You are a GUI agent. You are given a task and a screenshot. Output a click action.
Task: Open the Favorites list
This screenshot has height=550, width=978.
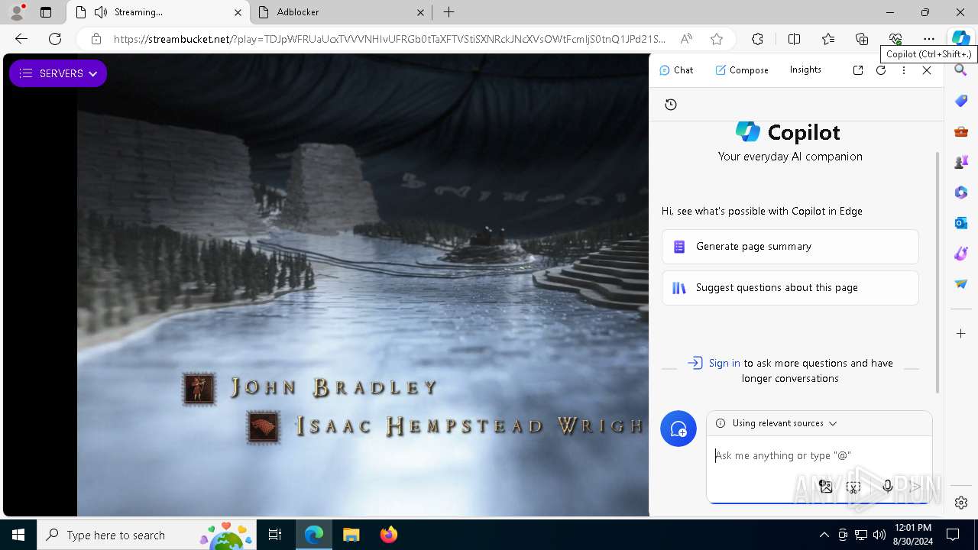[828, 39]
